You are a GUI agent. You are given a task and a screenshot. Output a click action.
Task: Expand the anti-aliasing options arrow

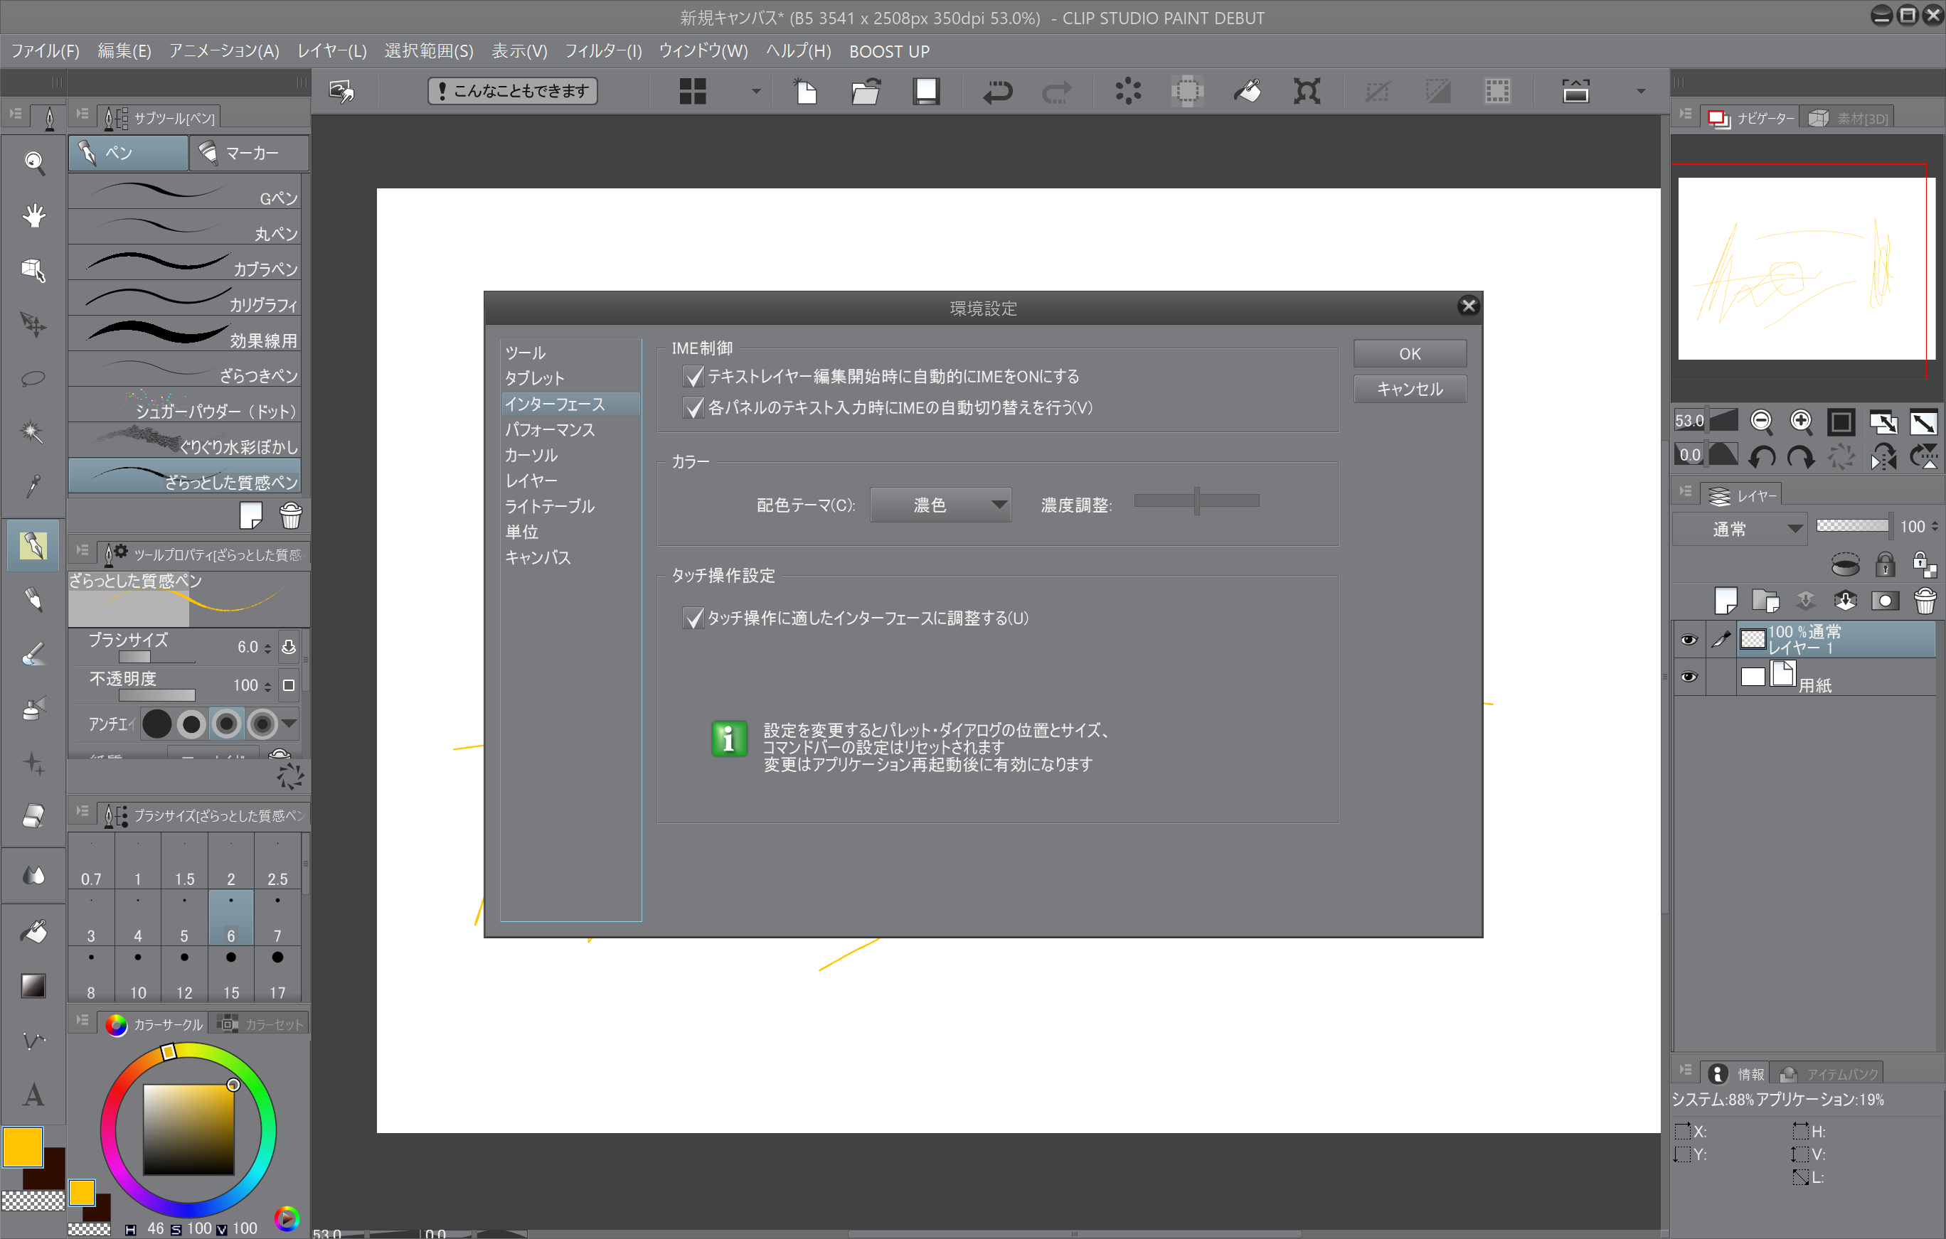pos(290,724)
